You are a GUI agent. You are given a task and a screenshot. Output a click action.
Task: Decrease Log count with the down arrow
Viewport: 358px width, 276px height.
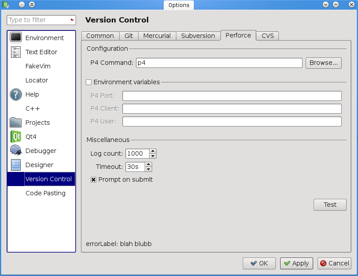coord(153,156)
